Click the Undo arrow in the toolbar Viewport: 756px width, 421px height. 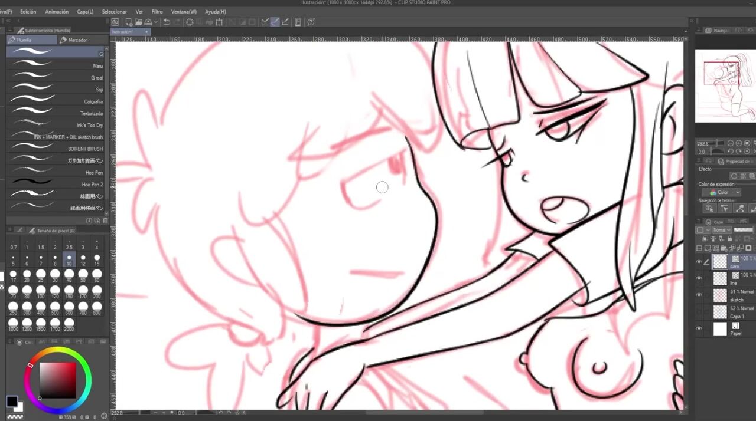(x=167, y=22)
